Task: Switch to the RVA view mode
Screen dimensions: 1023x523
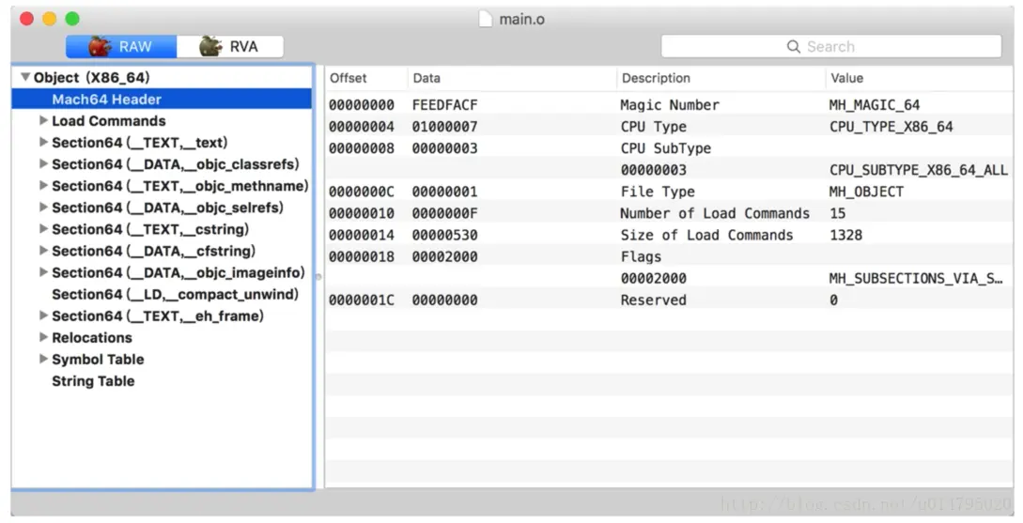Action: click(229, 46)
